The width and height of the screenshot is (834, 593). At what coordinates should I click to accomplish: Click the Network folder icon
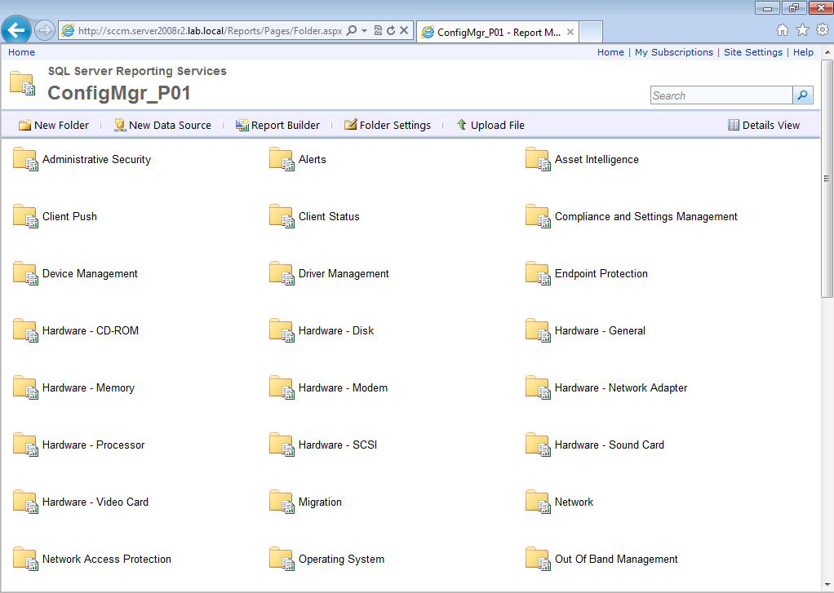click(538, 502)
